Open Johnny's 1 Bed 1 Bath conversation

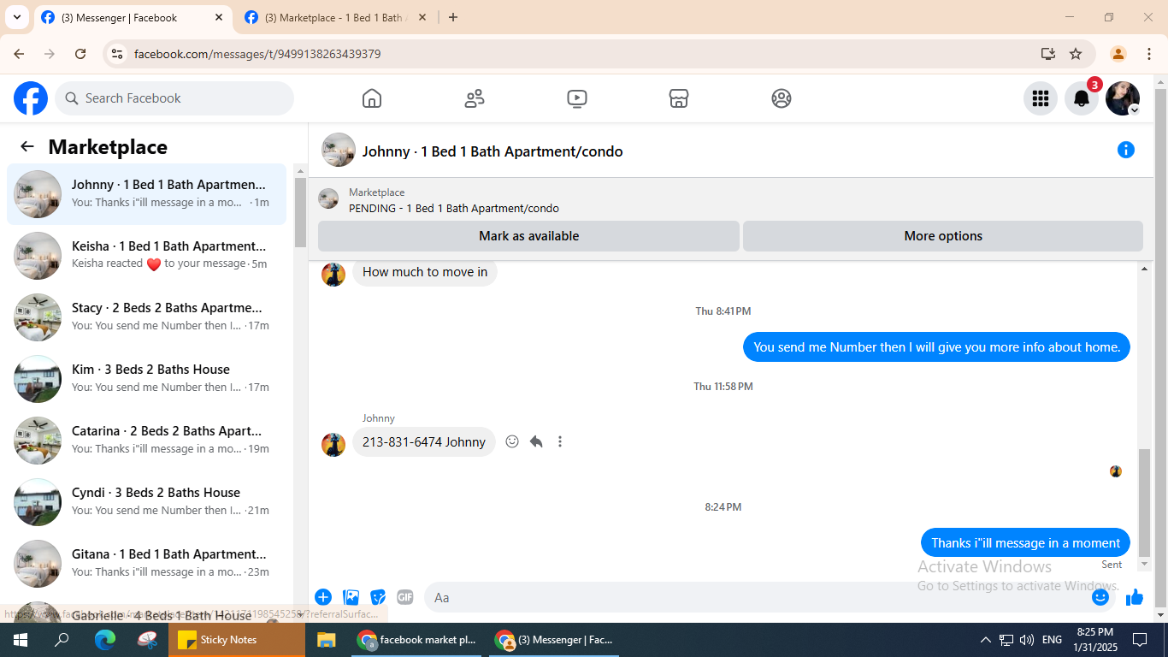[146, 194]
